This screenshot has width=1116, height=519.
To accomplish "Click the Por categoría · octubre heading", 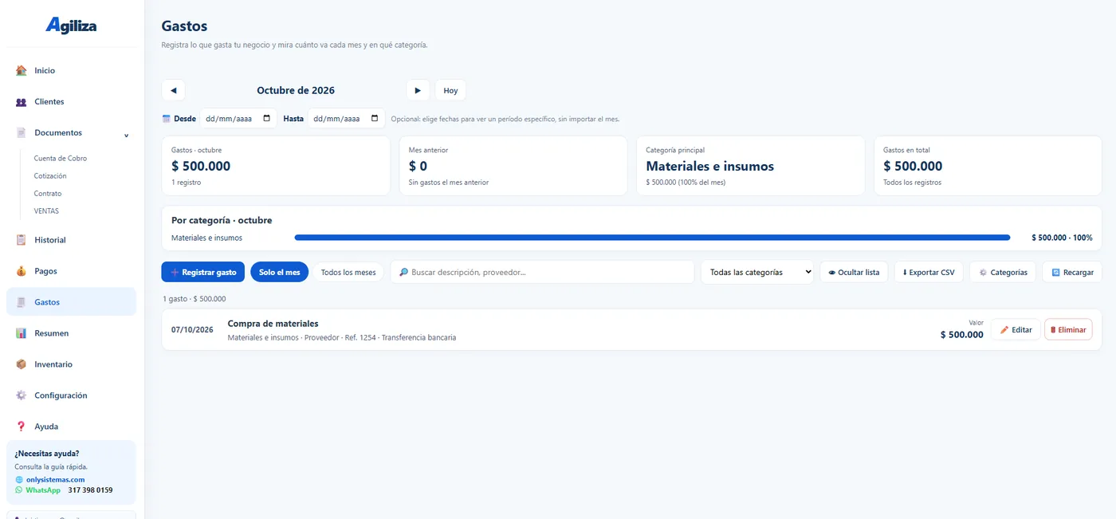I will point(222,220).
